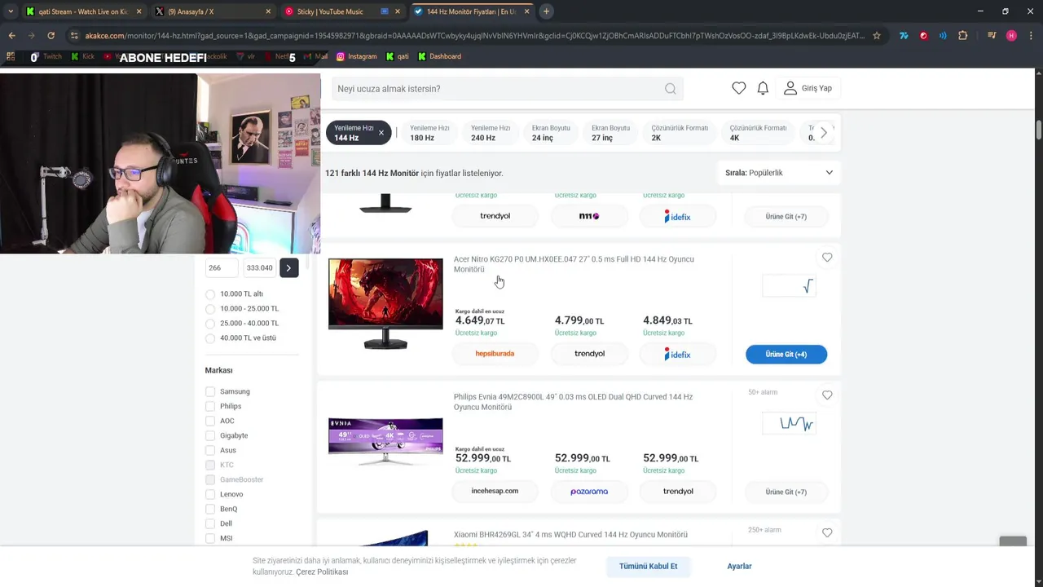The width and height of the screenshot is (1043, 587).
Task: Check the Samsung brand filter
Action: (210, 391)
